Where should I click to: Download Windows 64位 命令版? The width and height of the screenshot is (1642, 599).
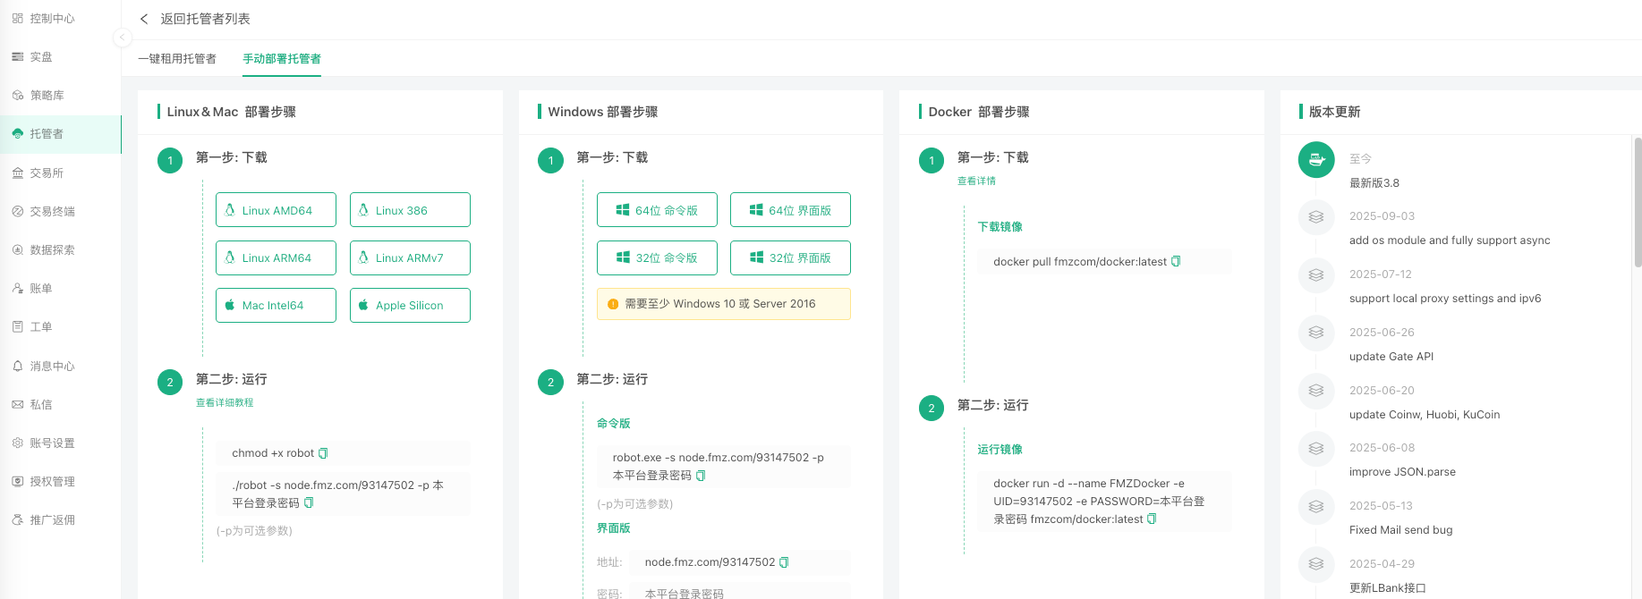pos(657,210)
